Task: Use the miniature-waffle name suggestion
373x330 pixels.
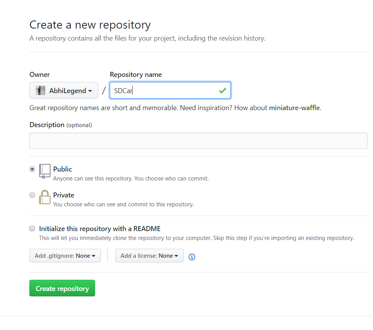Action: (294, 108)
